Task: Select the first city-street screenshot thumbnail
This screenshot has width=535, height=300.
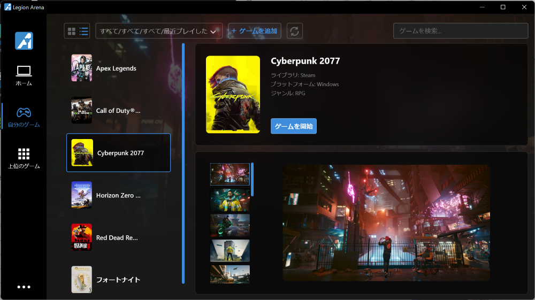Action: coord(230,174)
